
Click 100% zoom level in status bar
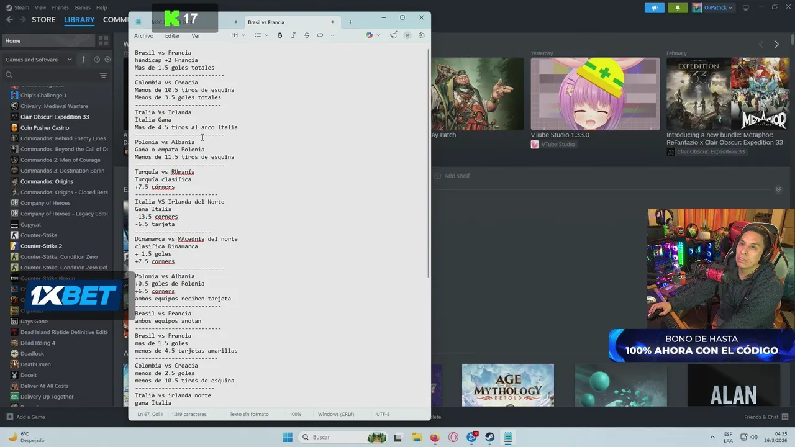[296, 414]
